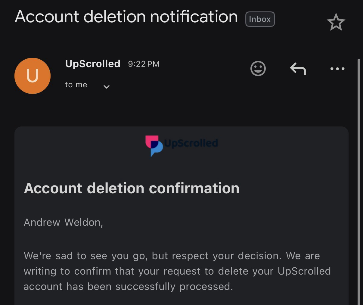Image resolution: width=363 pixels, height=305 pixels.
Task: Reply to the UpScrolled email
Action: pyautogui.click(x=298, y=69)
